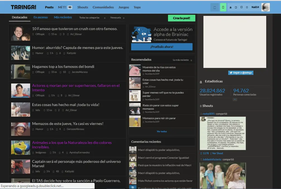Image resolution: width=281 pixels, height=189 pixels.
Task: Click 'Seguir a @taringa' Twitter button
Action: (241, 73)
